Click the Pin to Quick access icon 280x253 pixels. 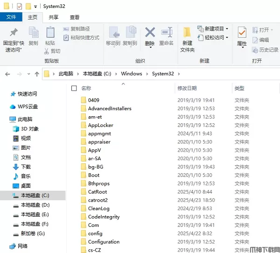coord(14,33)
